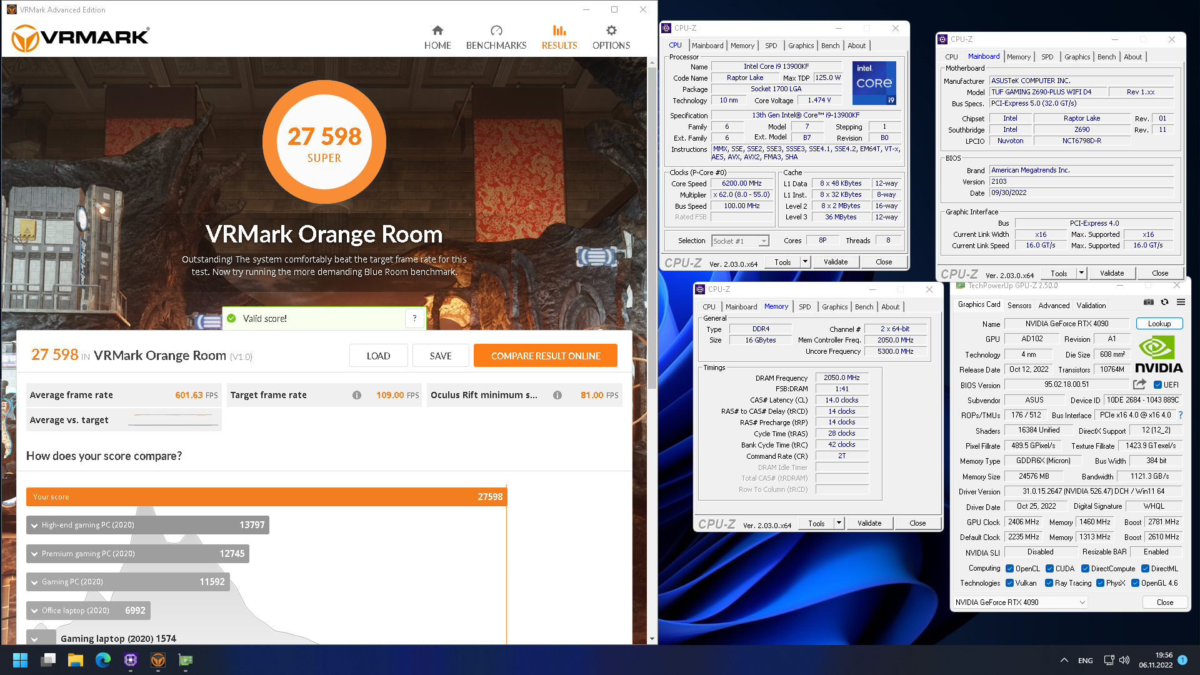The width and height of the screenshot is (1200, 675).
Task: Open Graphics tab in Mainboard CPU-Z window
Action: pyautogui.click(x=1077, y=57)
